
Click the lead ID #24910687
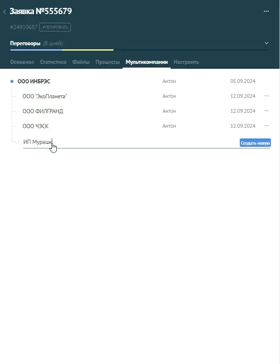click(x=24, y=27)
